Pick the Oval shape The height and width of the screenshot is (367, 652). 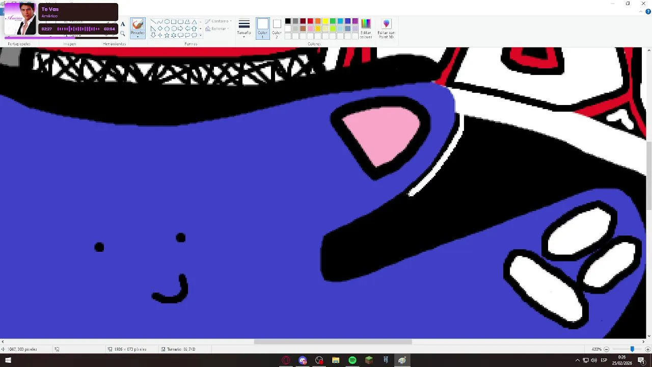pos(167,21)
